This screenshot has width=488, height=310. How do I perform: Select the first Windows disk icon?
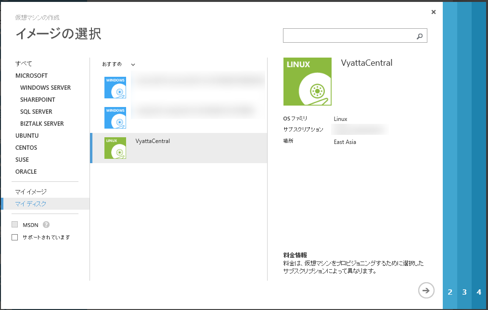click(x=115, y=87)
